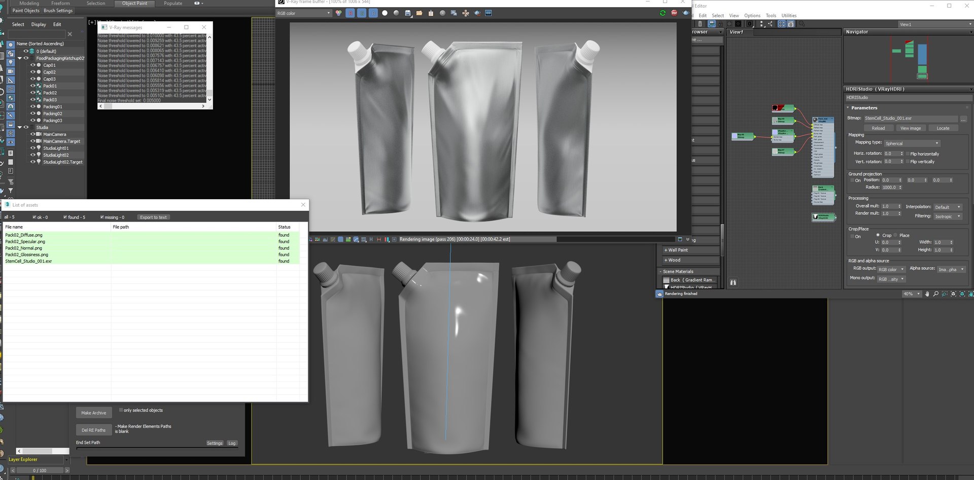Toggle the red channel in V-Ray frame buffer
Viewport: 974px width, 480px height.
pyautogui.click(x=351, y=13)
